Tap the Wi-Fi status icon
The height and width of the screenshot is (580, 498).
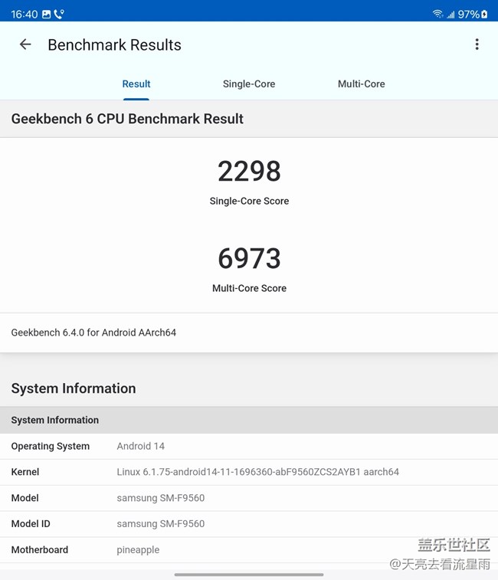(x=437, y=15)
